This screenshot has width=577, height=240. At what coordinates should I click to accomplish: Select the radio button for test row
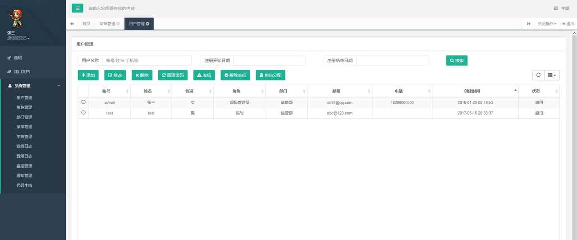(83, 113)
